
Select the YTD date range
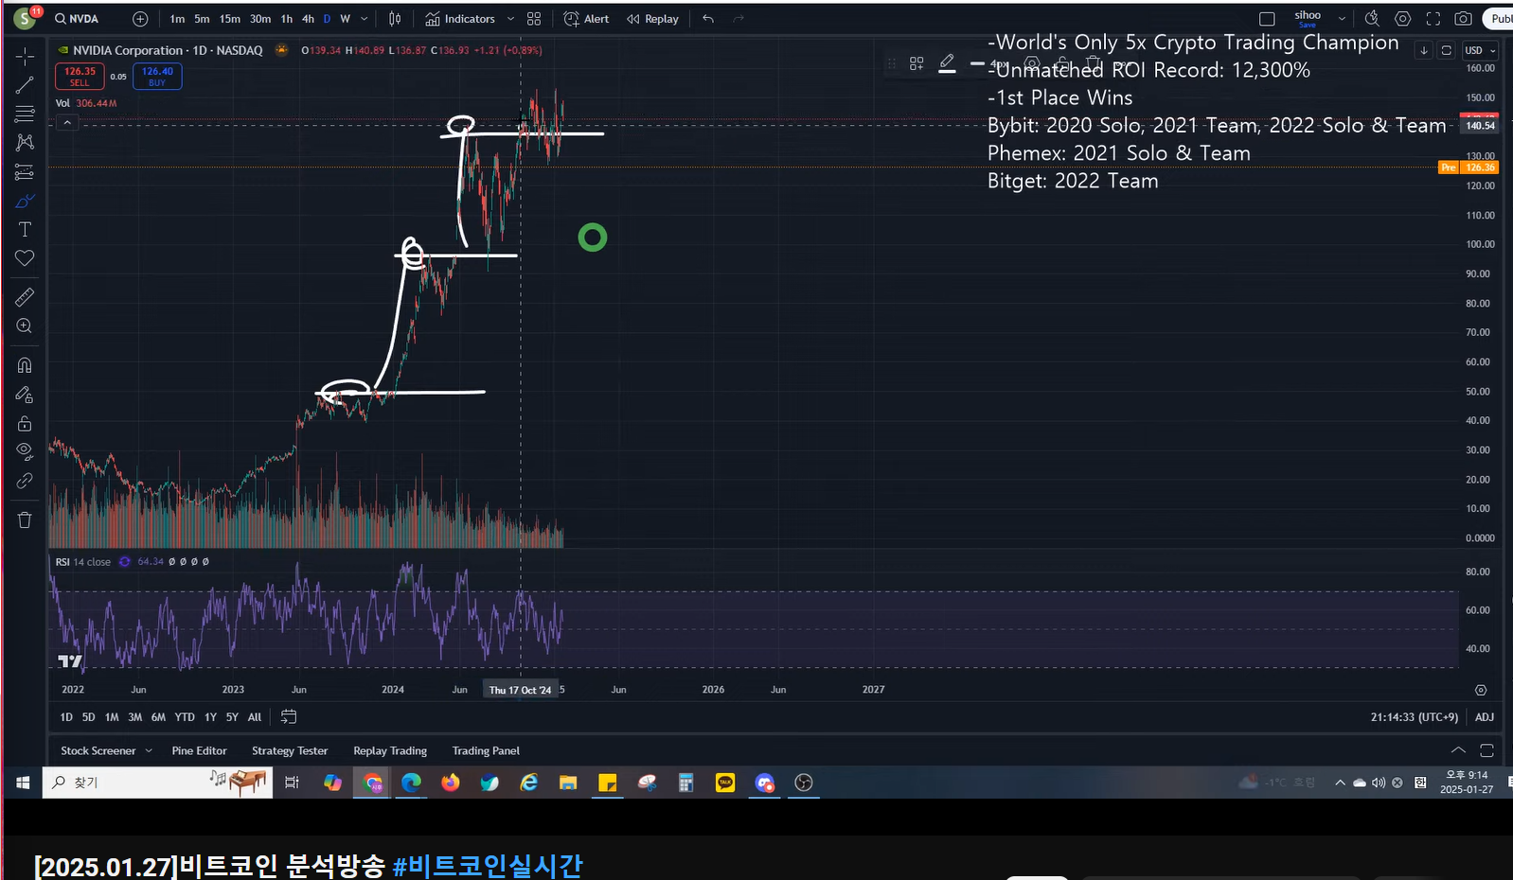[x=185, y=717]
